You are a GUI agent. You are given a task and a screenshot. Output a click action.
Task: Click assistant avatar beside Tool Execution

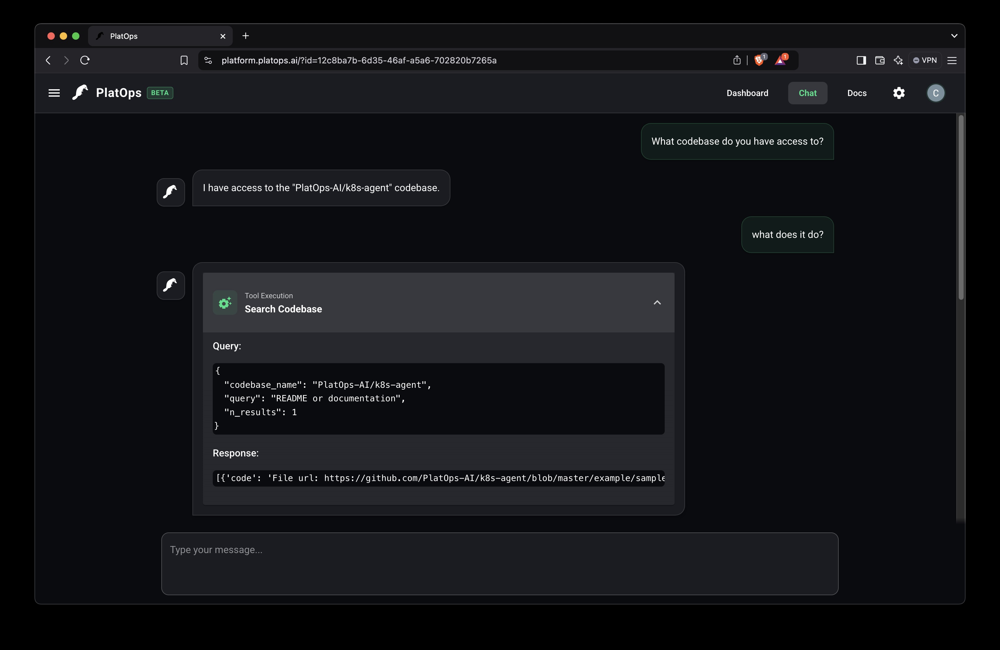[x=171, y=286]
